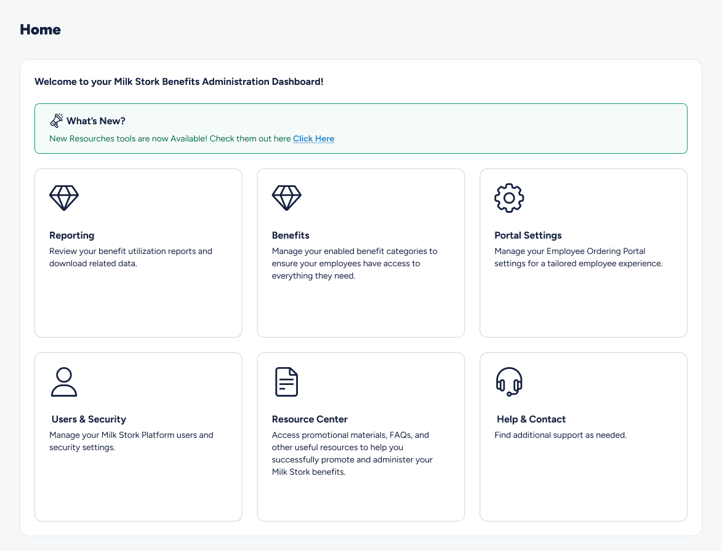
Task: Click the Welcome to Milk Stork dashboard heading
Action: (x=178, y=82)
